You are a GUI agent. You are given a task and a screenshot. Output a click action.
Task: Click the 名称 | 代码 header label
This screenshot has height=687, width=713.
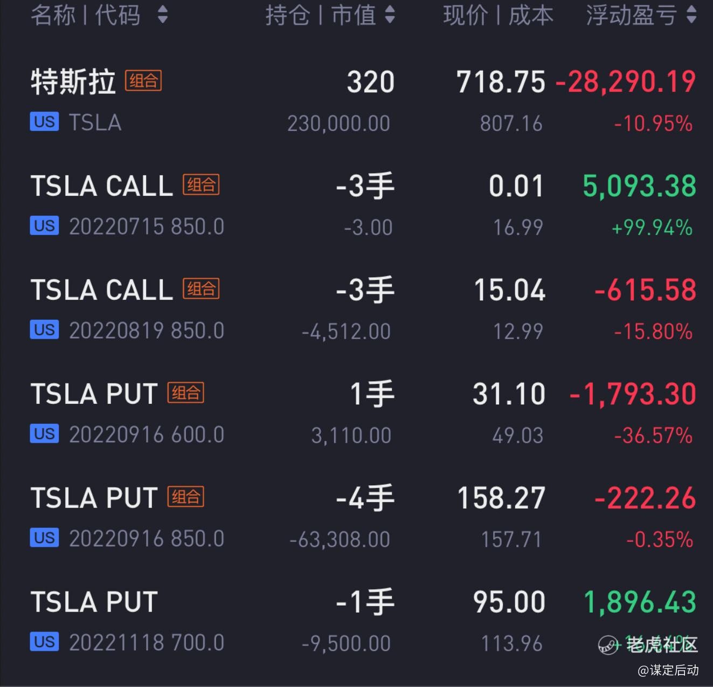[x=86, y=15]
